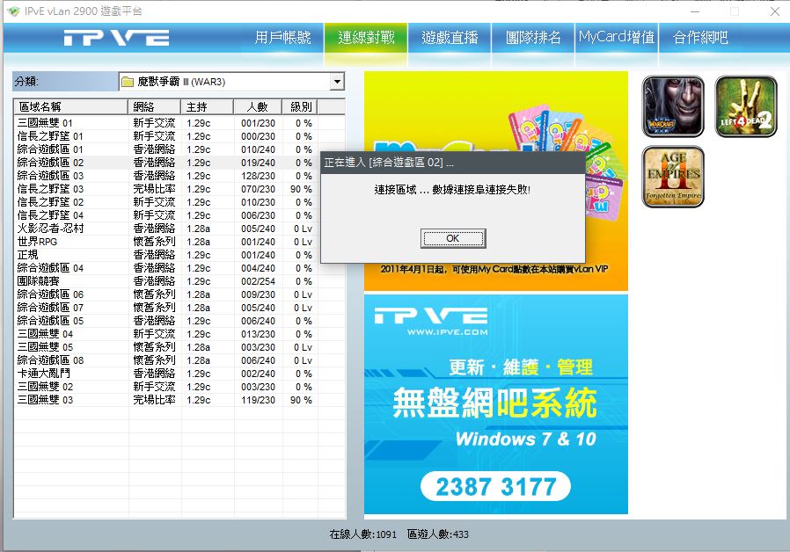Image resolution: width=790 pixels, height=552 pixels.
Task: Sort by 人數 column header
Action: click(258, 106)
